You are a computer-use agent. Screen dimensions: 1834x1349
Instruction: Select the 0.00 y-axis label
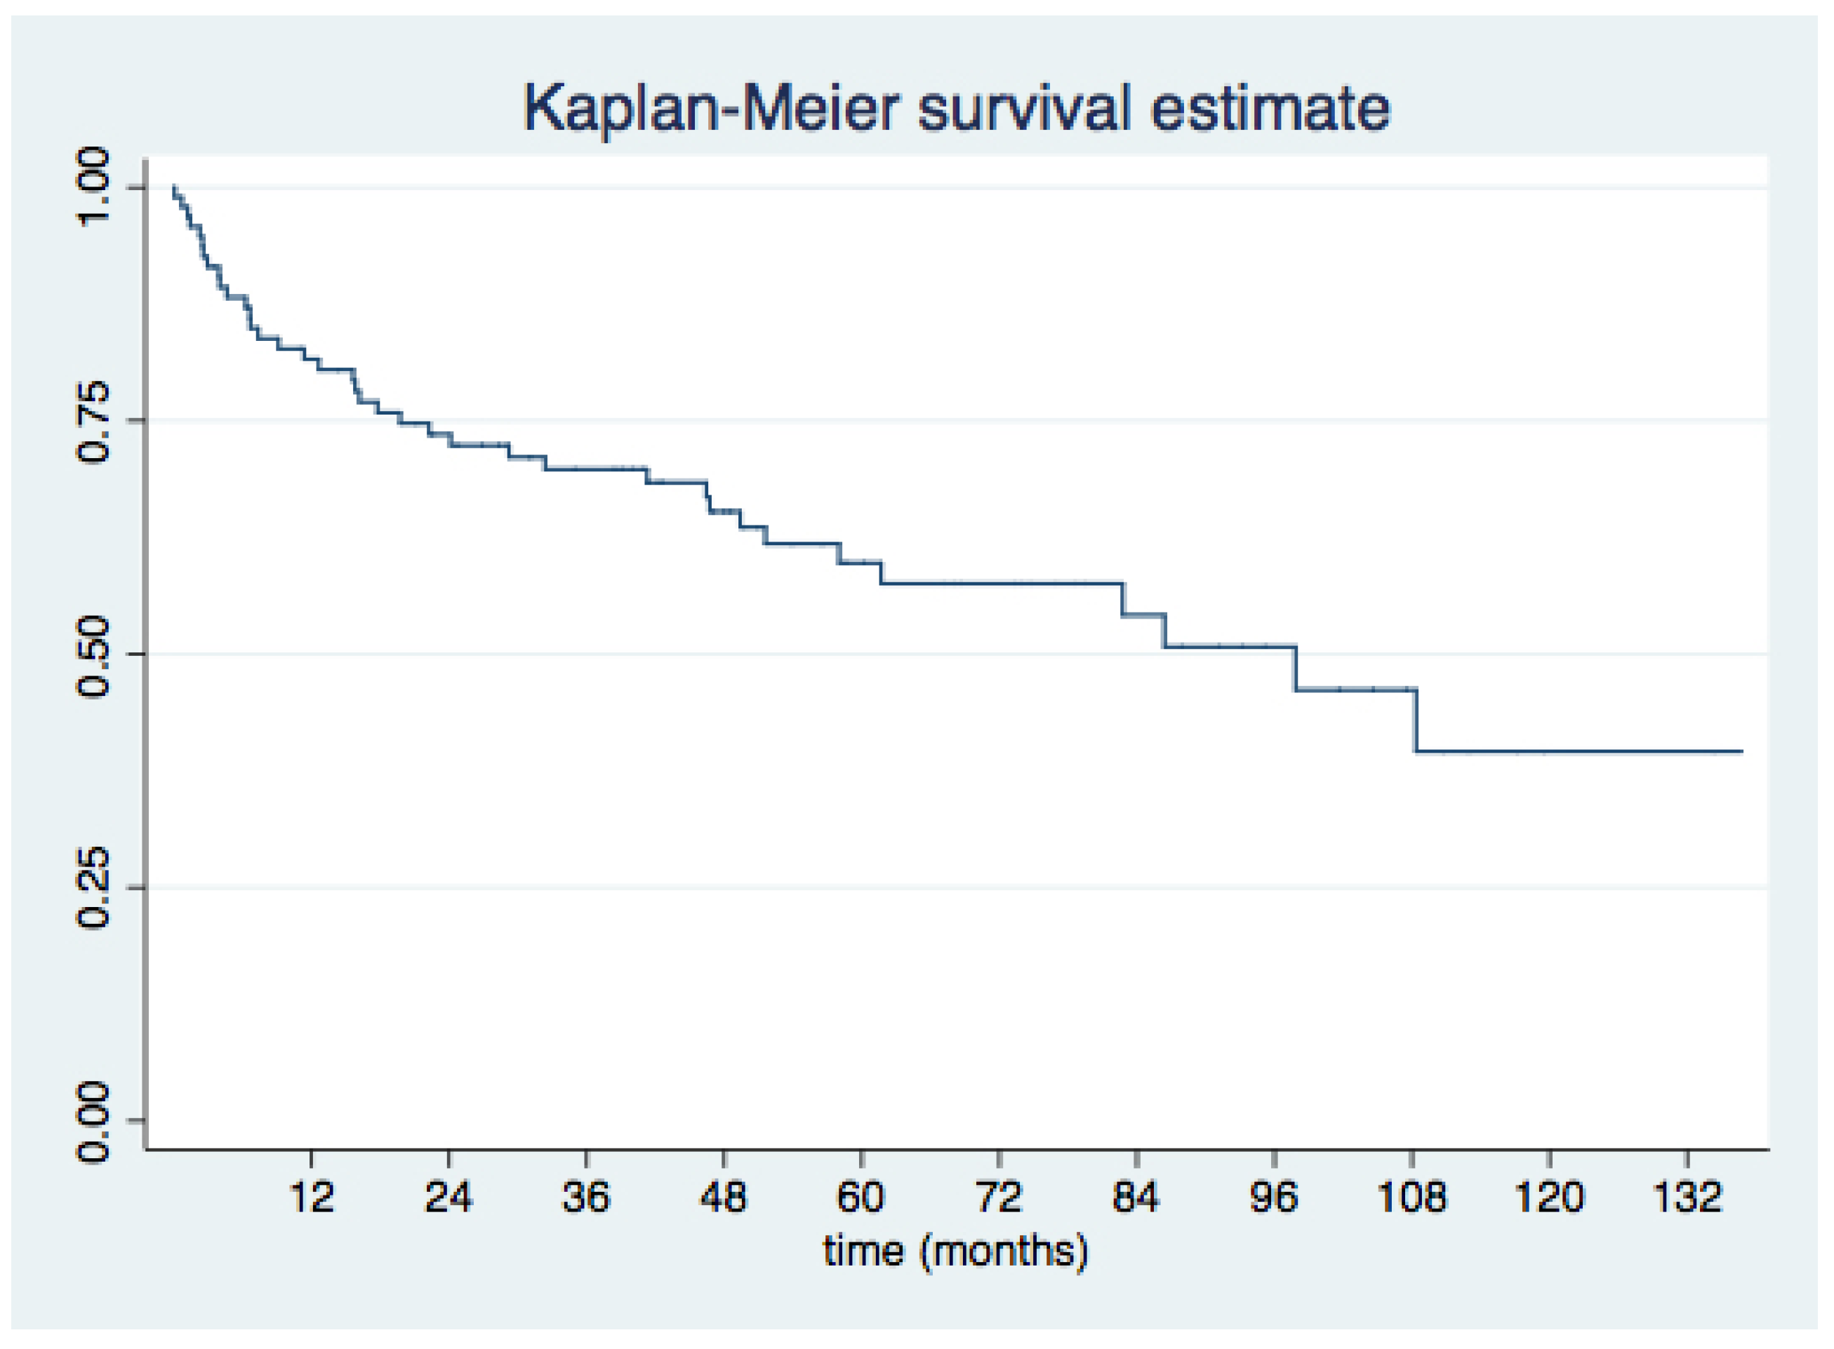coord(93,1120)
